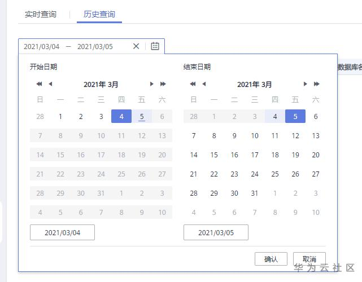Go to next year in start date calendar
The image size is (362, 282).
(163, 84)
